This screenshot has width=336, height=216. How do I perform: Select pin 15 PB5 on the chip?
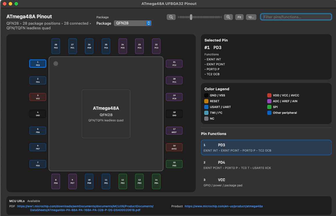pyautogui.click(x=174, y=164)
